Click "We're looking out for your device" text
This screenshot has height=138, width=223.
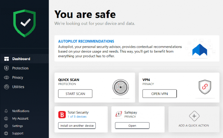pos(95,23)
